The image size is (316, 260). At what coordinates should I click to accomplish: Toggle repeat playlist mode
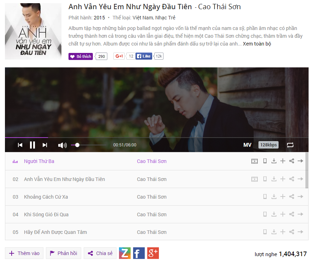click(x=290, y=145)
